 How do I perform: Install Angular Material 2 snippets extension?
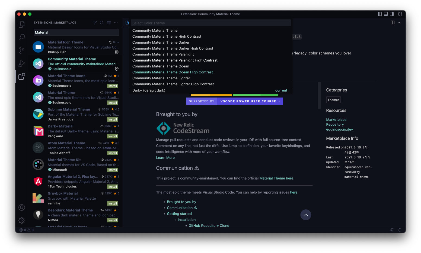click(x=113, y=187)
